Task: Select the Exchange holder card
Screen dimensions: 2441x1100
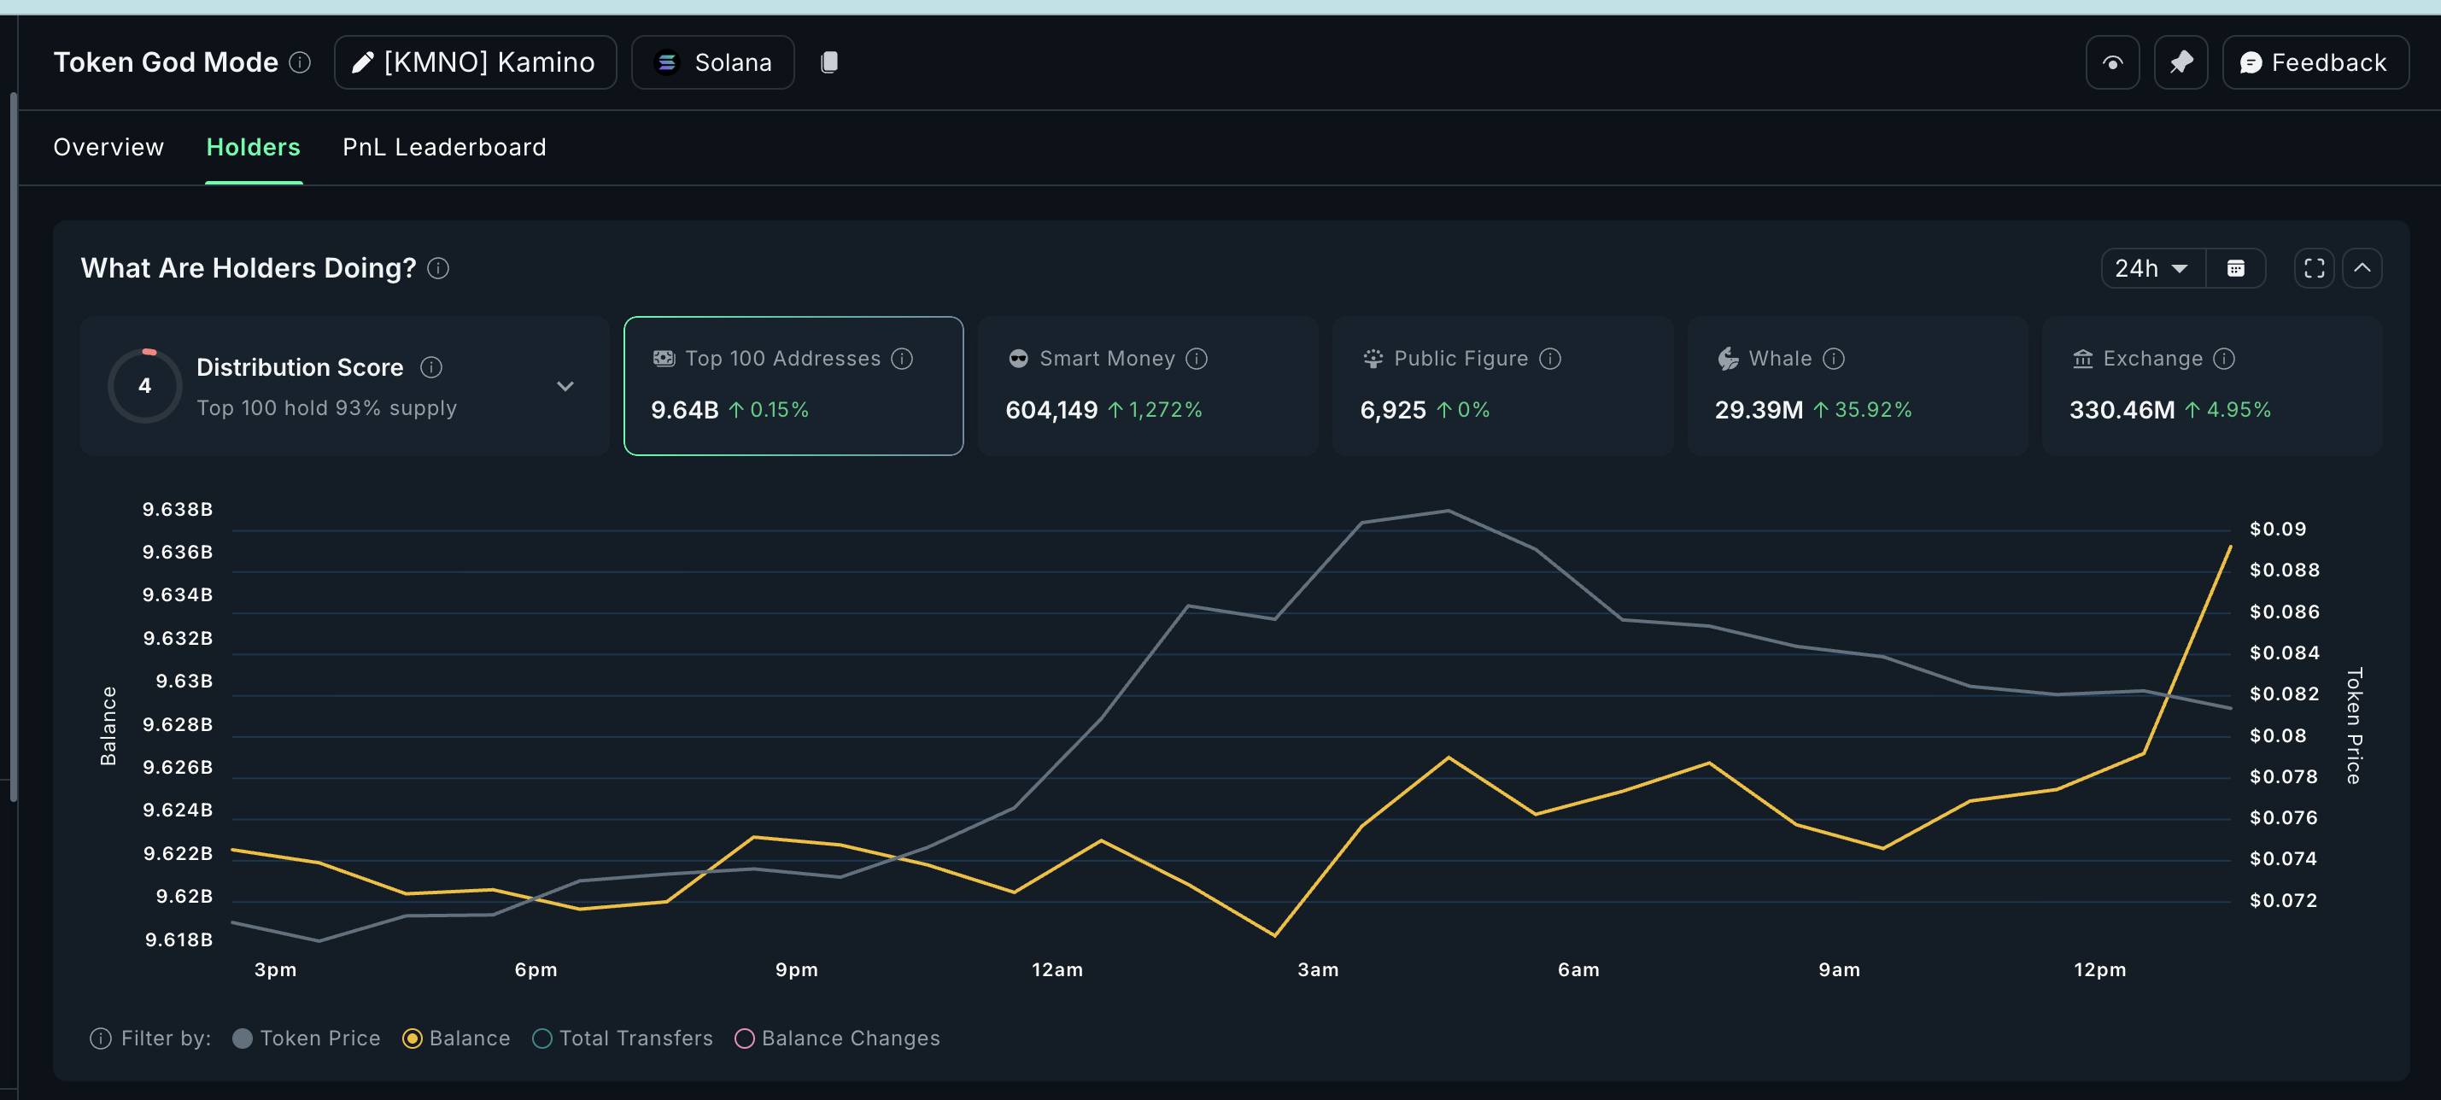Action: click(x=2210, y=386)
